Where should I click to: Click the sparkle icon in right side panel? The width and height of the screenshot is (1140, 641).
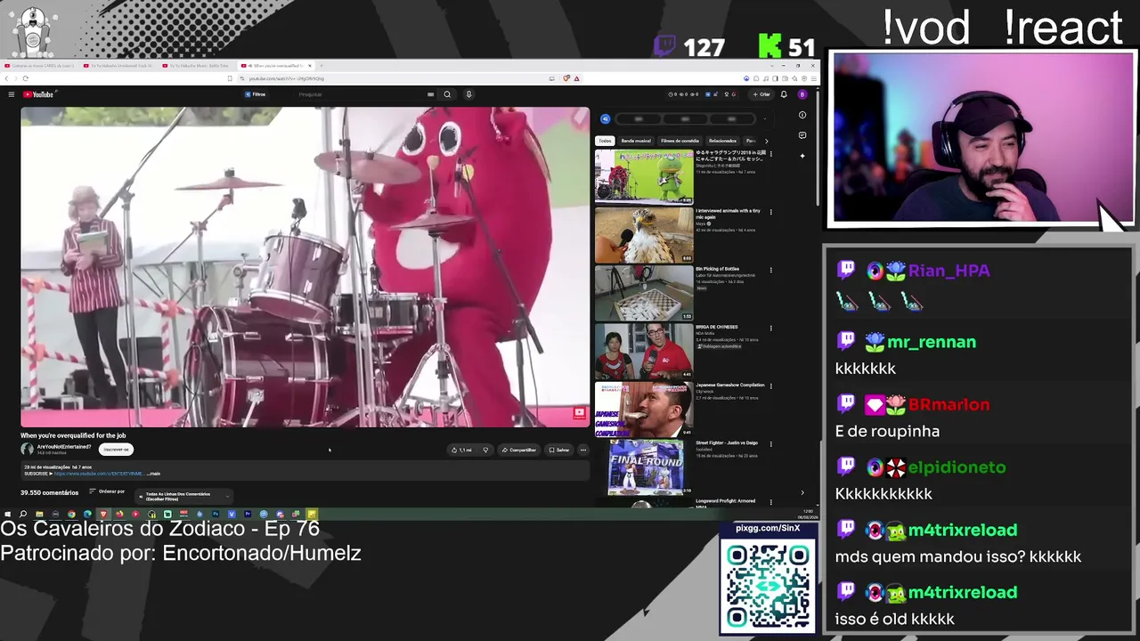(802, 156)
